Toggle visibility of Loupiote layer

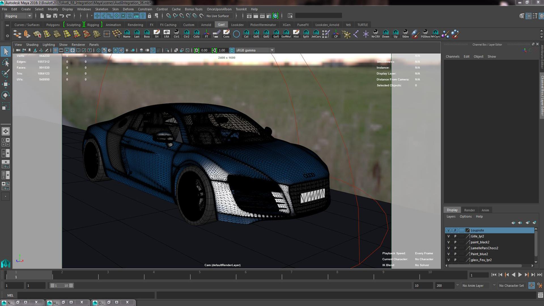448,230
